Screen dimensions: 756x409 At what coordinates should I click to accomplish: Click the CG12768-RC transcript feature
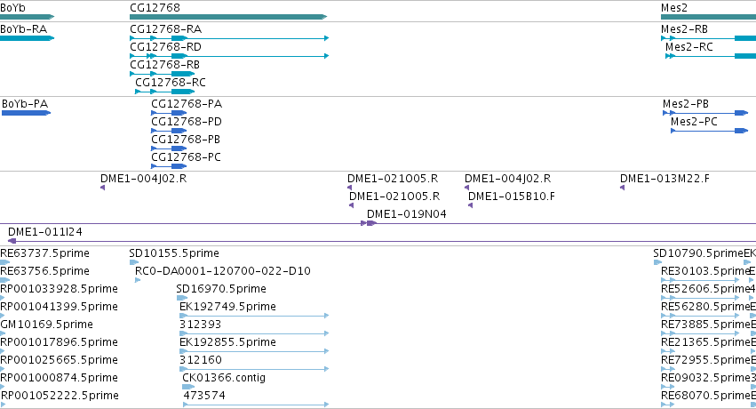(165, 92)
